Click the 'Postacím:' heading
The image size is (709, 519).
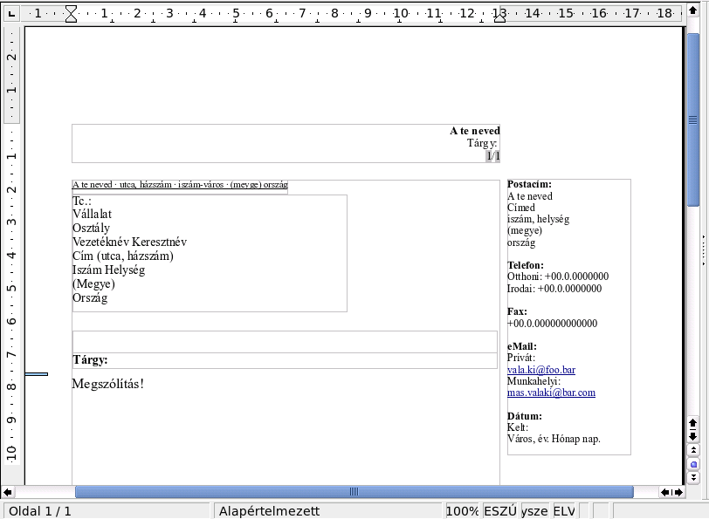click(x=529, y=184)
